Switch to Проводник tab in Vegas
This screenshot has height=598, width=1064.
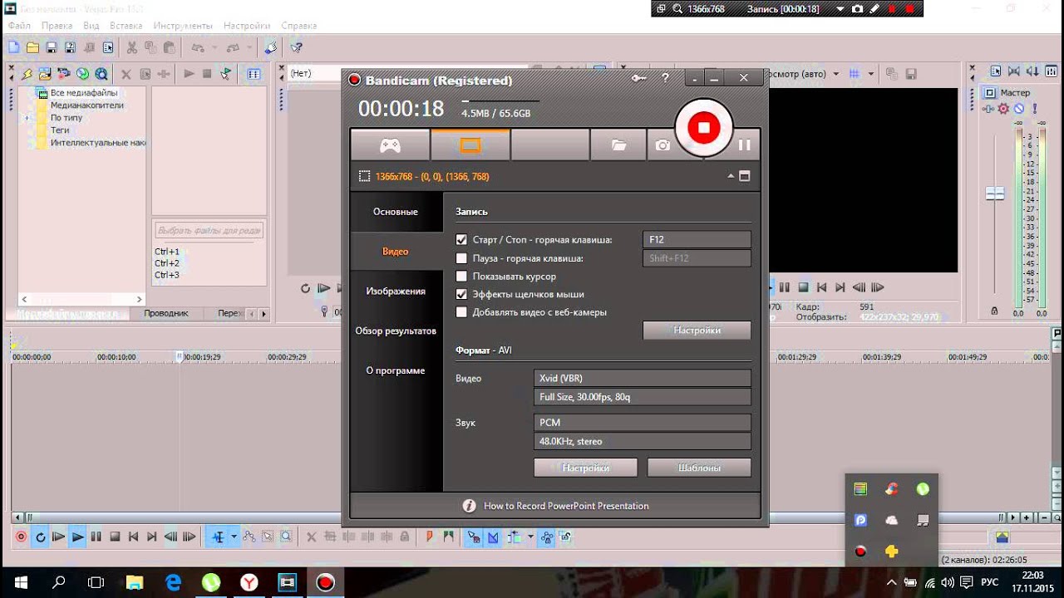[165, 314]
